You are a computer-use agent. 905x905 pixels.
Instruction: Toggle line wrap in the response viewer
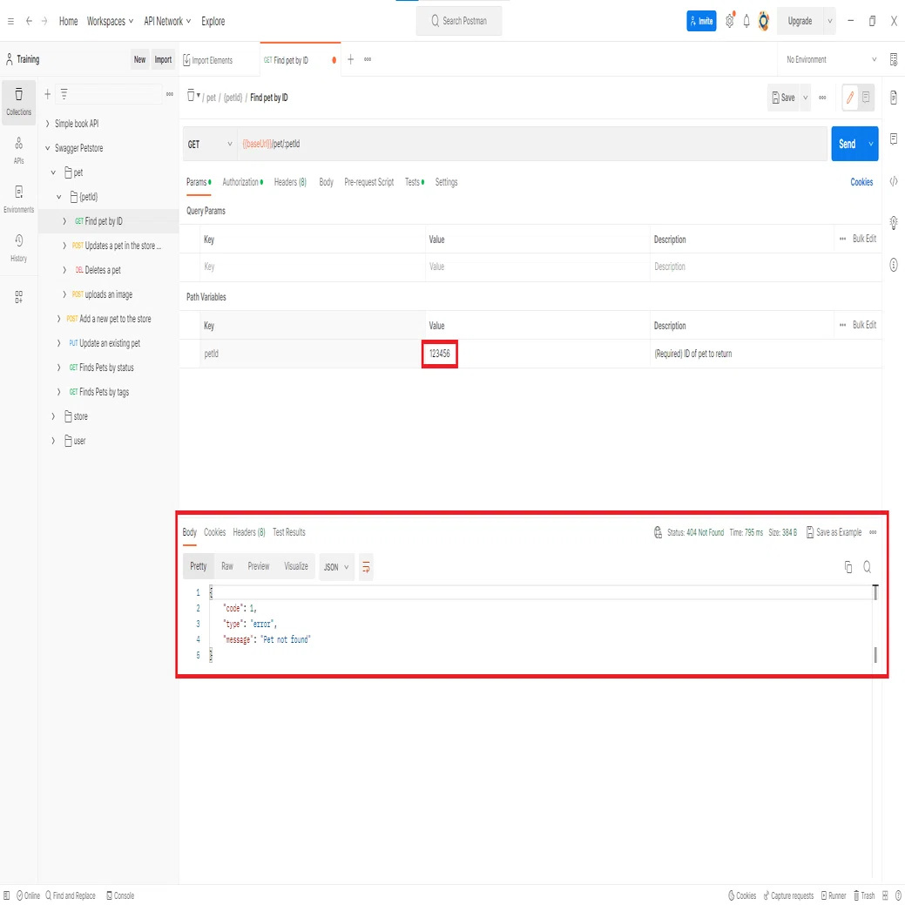[366, 567]
